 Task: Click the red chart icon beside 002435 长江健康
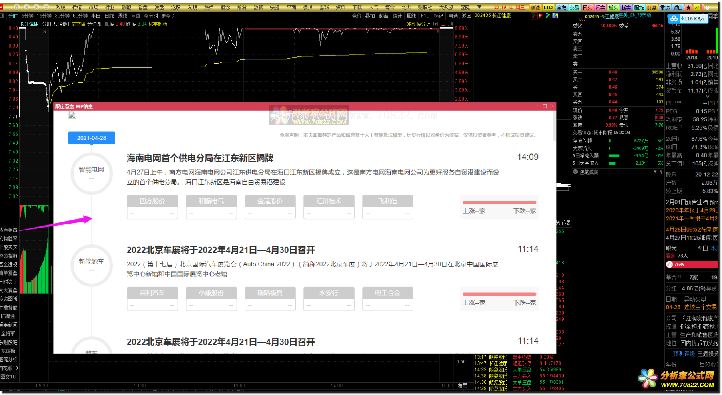pos(534,16)
